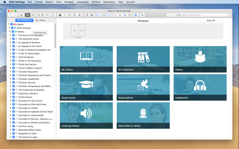
Task: Toggle the left sidebar panel icon
Action: coord(98,15)
